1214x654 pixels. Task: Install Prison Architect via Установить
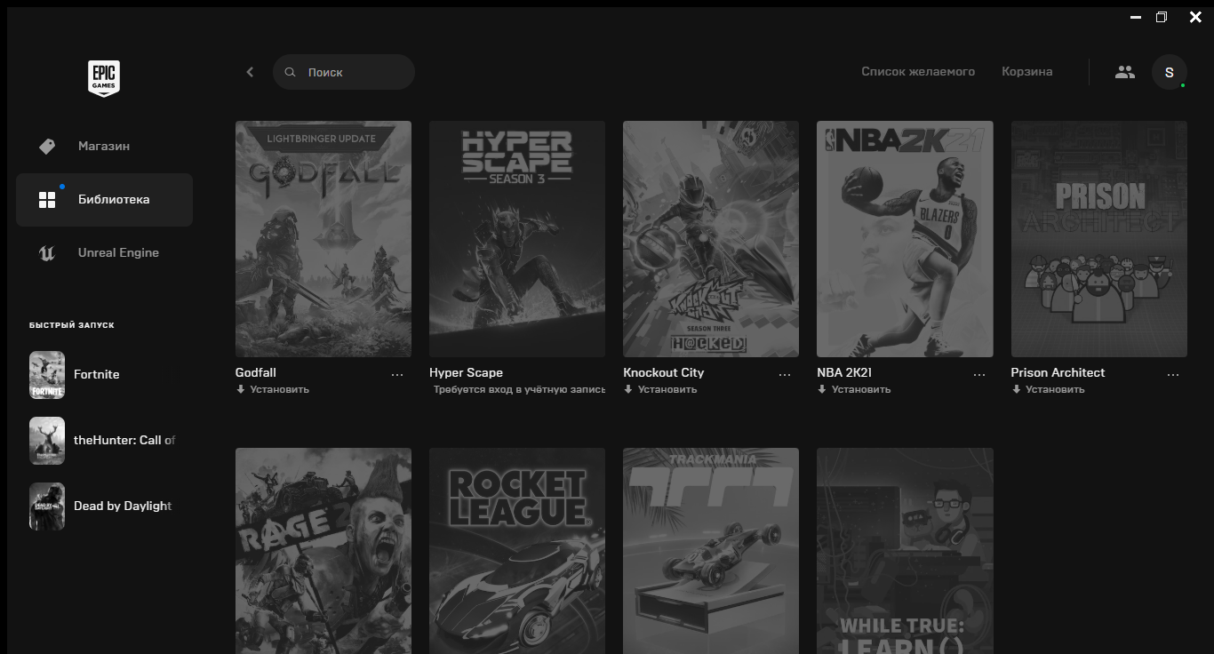1048,389
